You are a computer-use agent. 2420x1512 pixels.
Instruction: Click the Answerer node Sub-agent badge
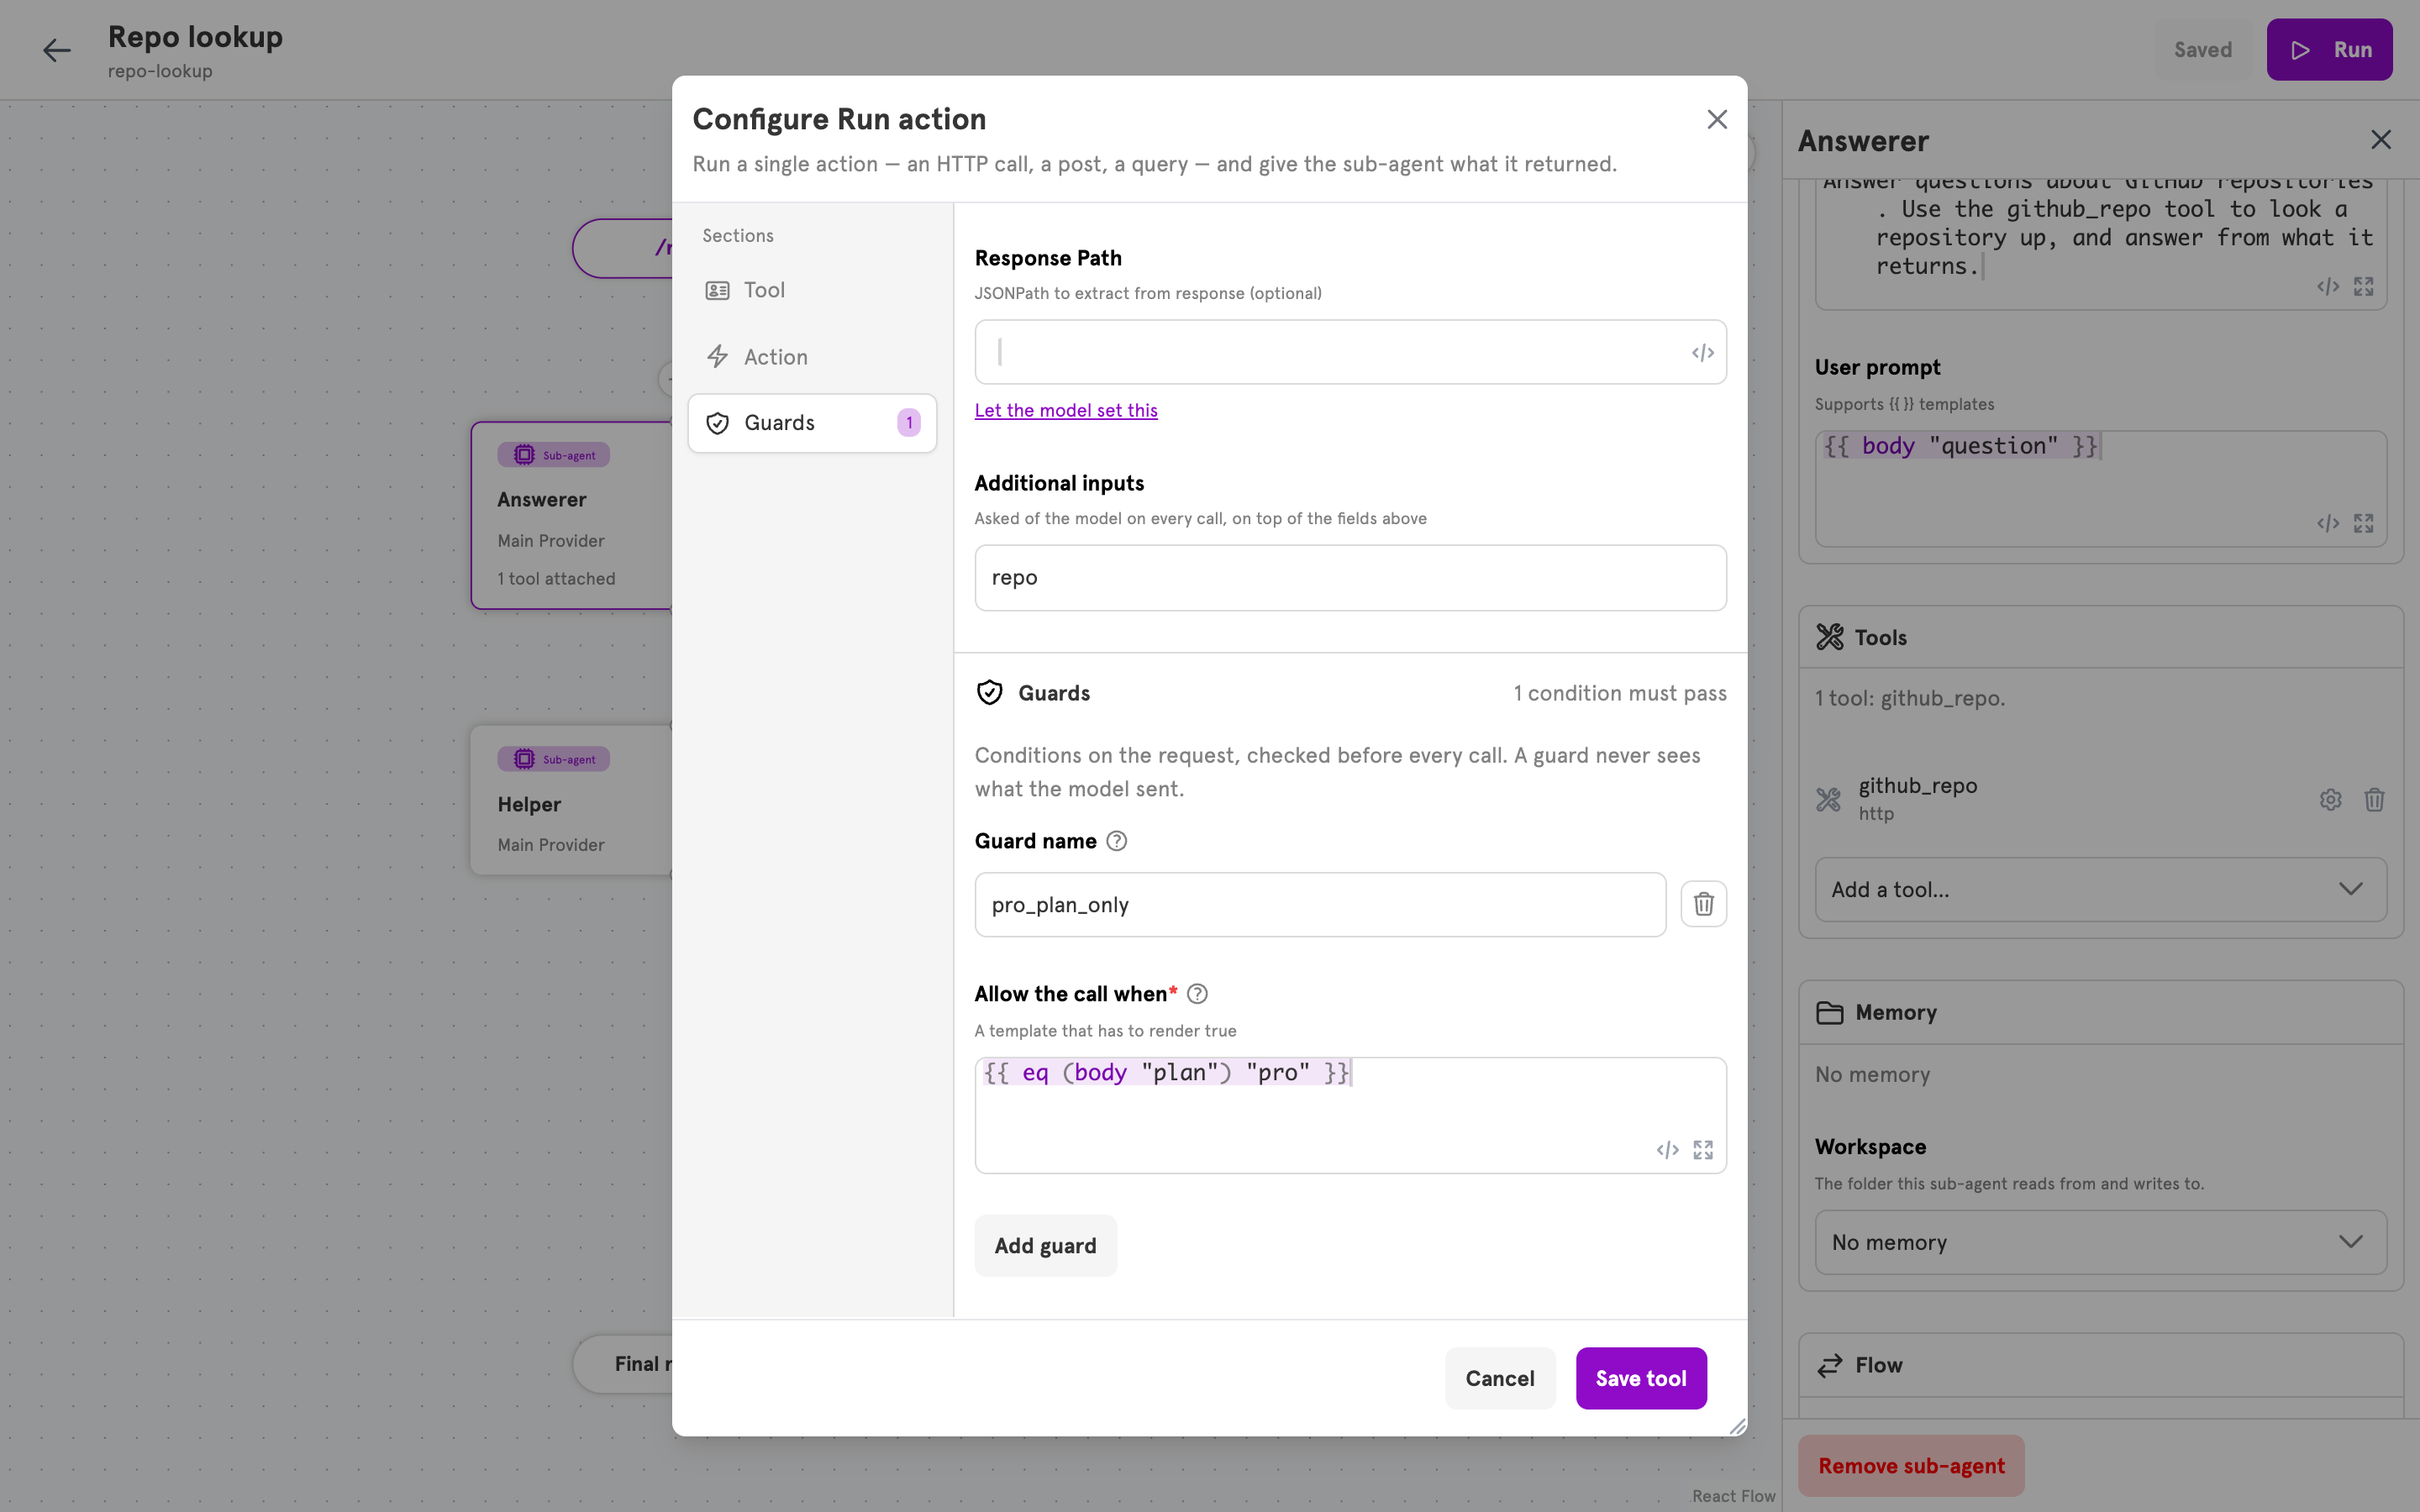(553, 455)
